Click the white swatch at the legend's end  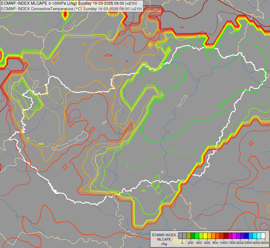click(x=263, y=236)
